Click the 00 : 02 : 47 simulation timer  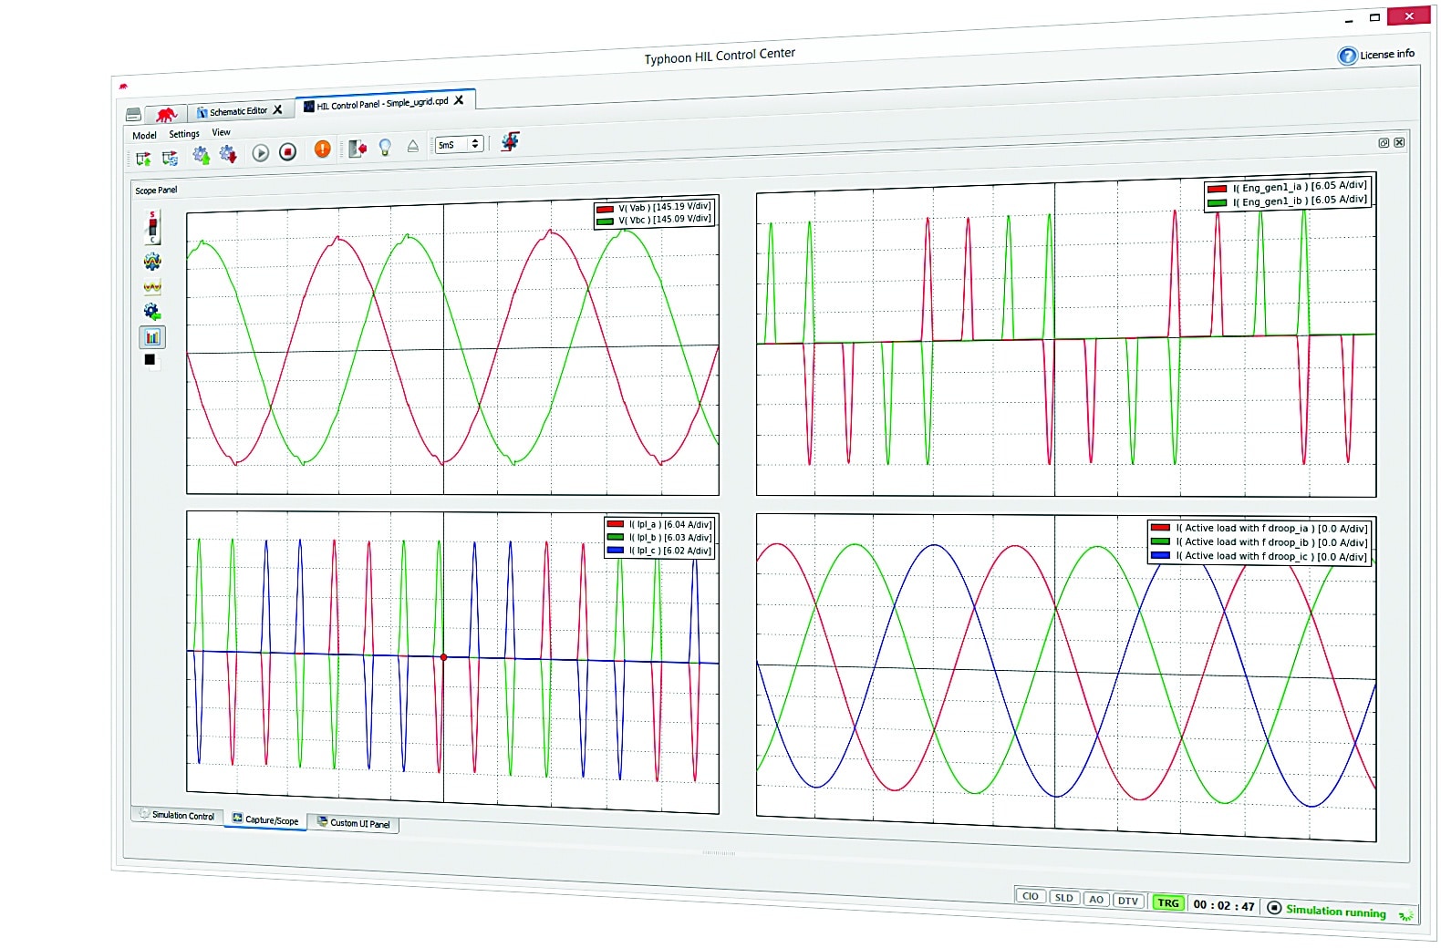[1224, 906]
